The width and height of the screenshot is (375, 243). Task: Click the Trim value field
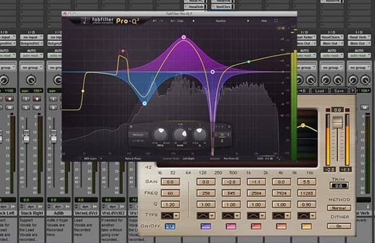click(x=339, y=186)
